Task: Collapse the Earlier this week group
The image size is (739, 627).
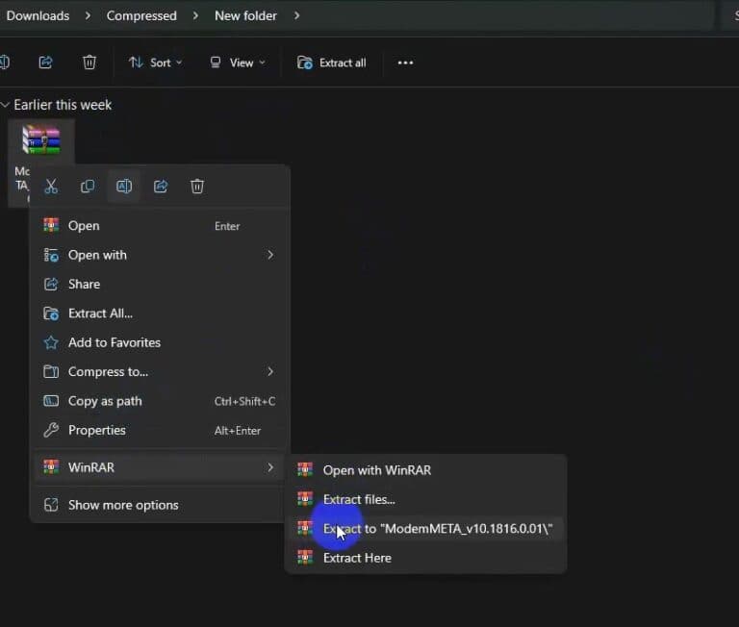Action: [6, 105]
